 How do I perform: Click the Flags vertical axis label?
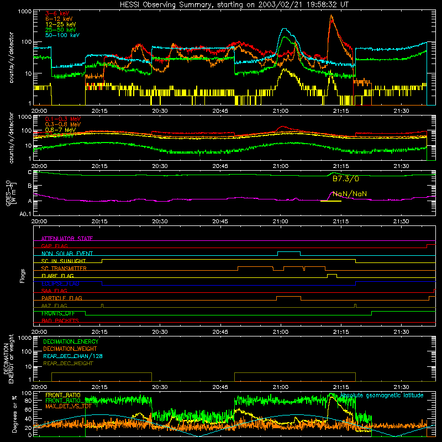pos(23,276)
